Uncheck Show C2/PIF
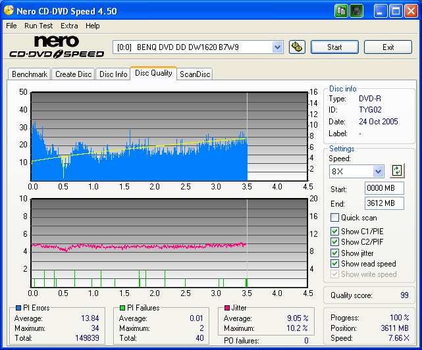 (334, 241)
